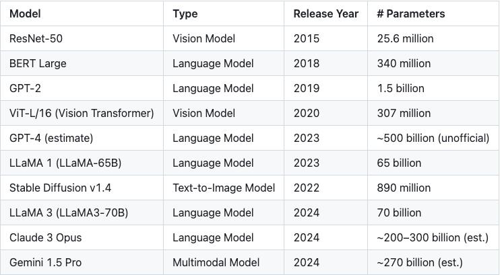Screen dimensions: 500x275
Task: Click the Text-to-Image Model type cell
Action: 224,188
